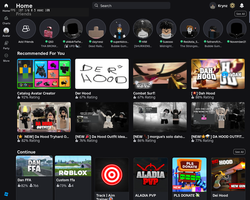Open the Der Hood game thumbnail

pos(102,73)
